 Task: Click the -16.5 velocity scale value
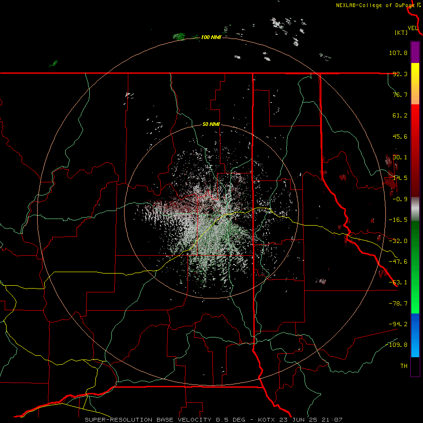click(398, 220)
